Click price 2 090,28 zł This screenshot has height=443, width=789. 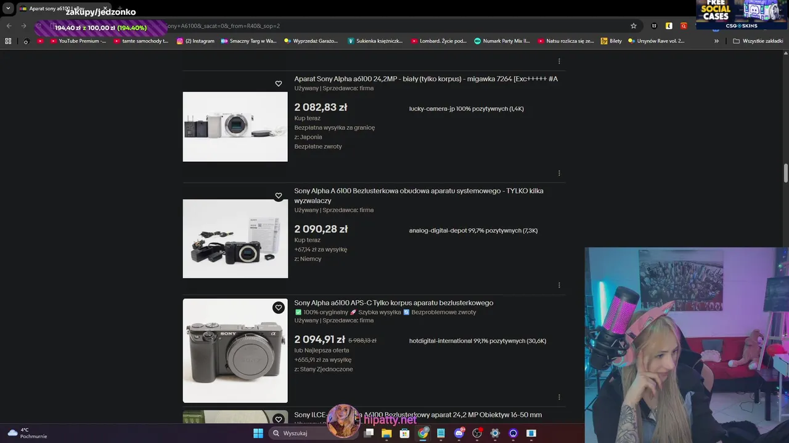point(321,229)
